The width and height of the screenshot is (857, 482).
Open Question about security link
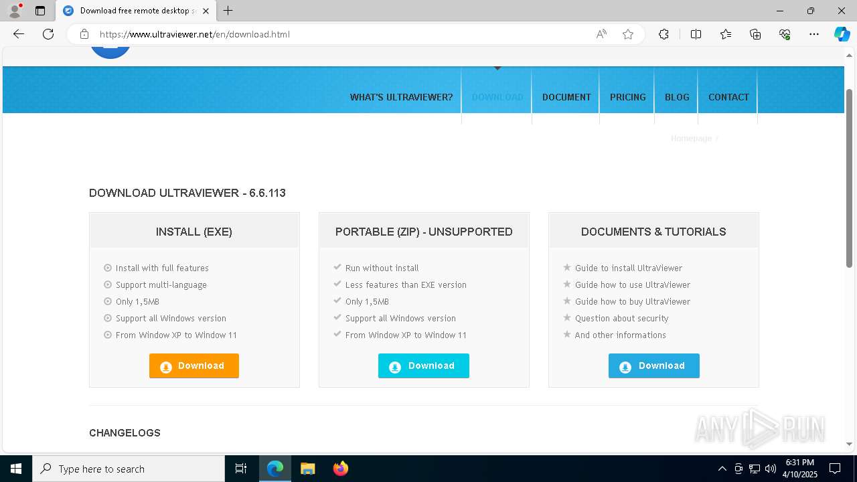pos(621,318)
